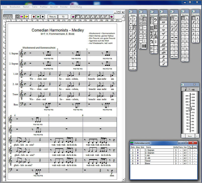Image resolution: width=202 pixels, height=183 pixels.
Task: Go to page 3 using toolbar page icon
Action: [87, 17]
